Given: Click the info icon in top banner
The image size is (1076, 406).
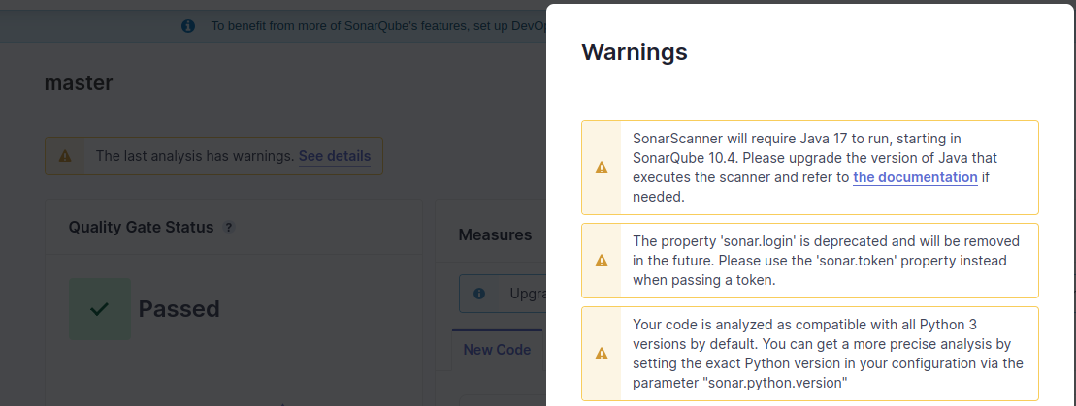Looking at the screenshot, I should (189, 26).
